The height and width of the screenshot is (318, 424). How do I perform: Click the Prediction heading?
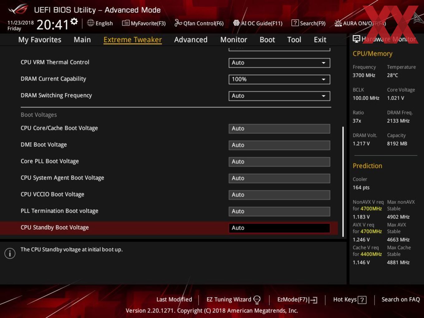[x=367, y=166]
